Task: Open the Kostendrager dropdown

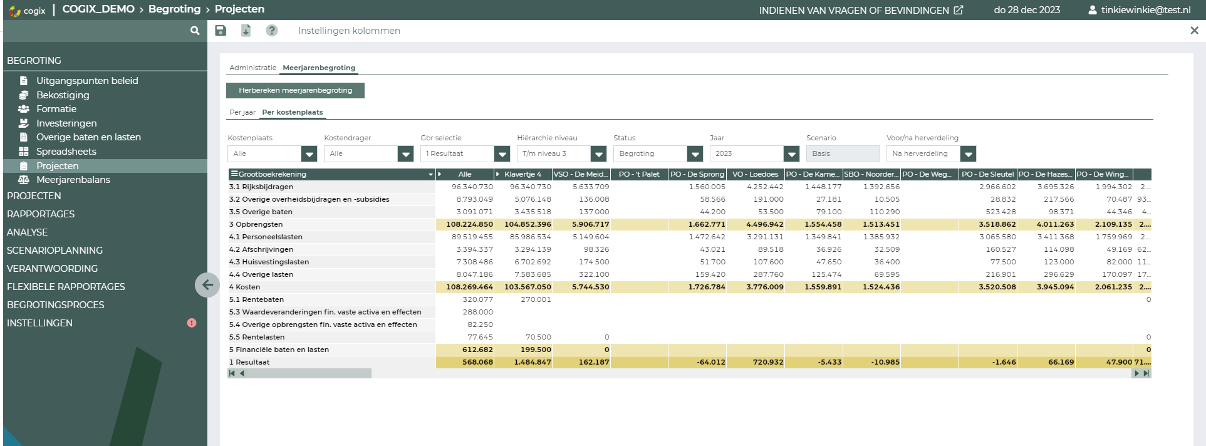Action: 405,153
